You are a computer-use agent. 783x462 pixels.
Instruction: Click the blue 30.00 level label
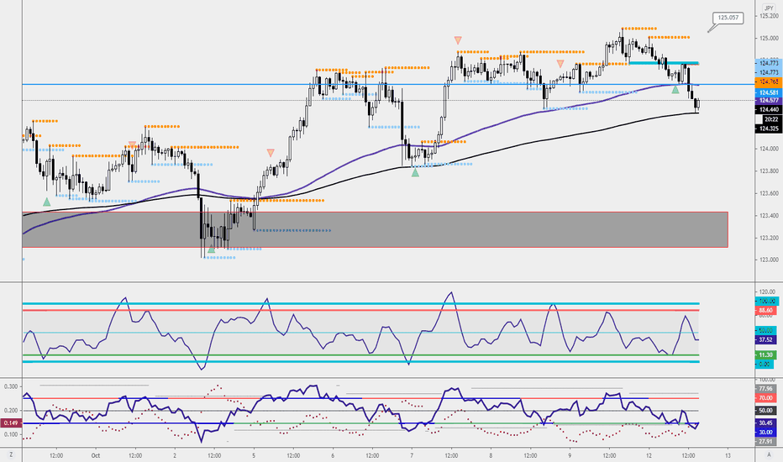[766, 432]
